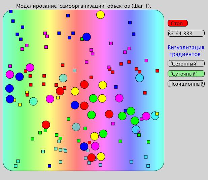Screen dimensions: 208x180
Task: Click the red Стоп button
Action: pyautogui.click(x=177, y=23)
